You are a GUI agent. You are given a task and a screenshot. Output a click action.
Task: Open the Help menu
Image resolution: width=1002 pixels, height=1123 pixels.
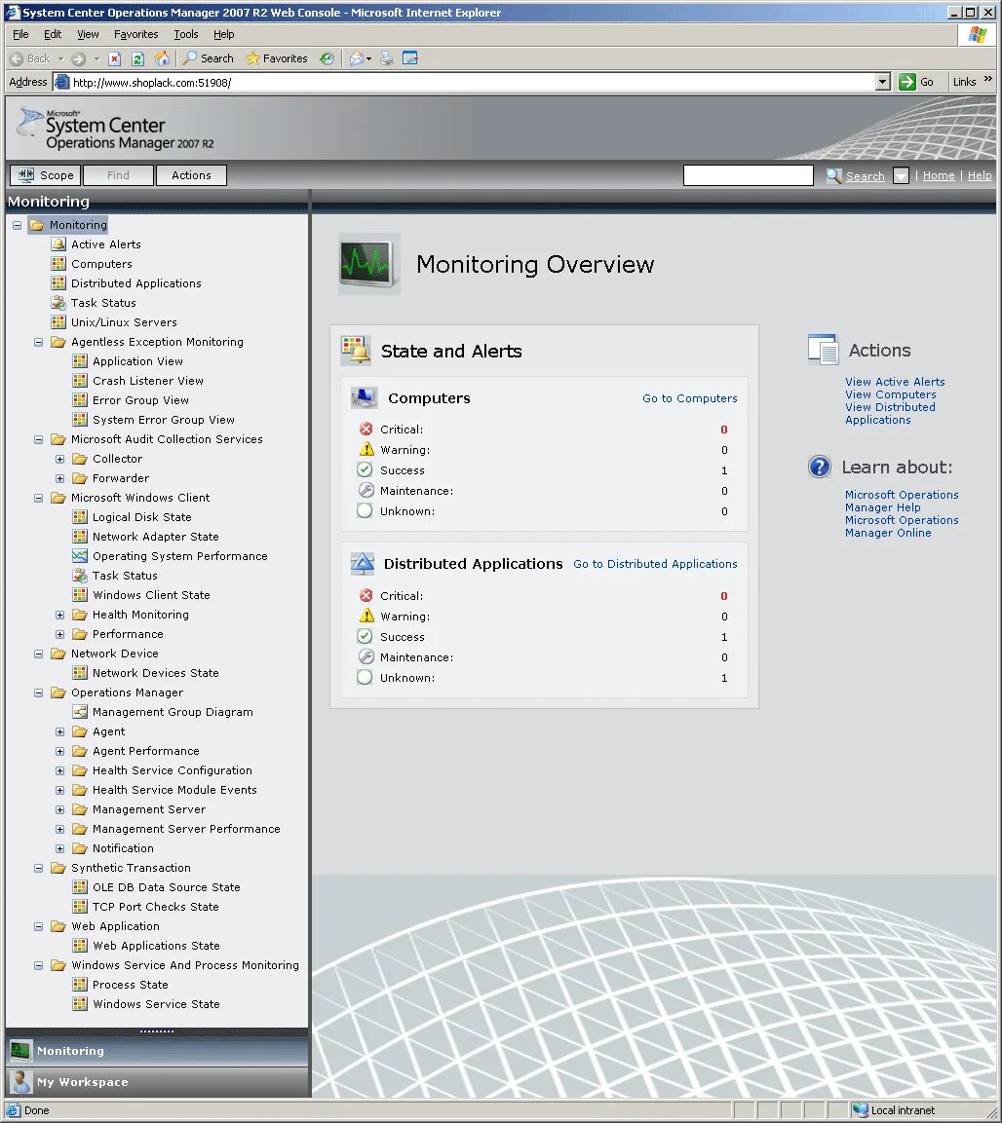coord(223,34)
